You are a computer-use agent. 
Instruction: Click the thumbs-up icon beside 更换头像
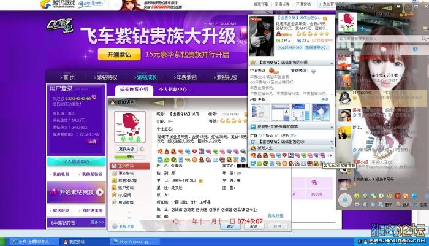coord(142,148)
